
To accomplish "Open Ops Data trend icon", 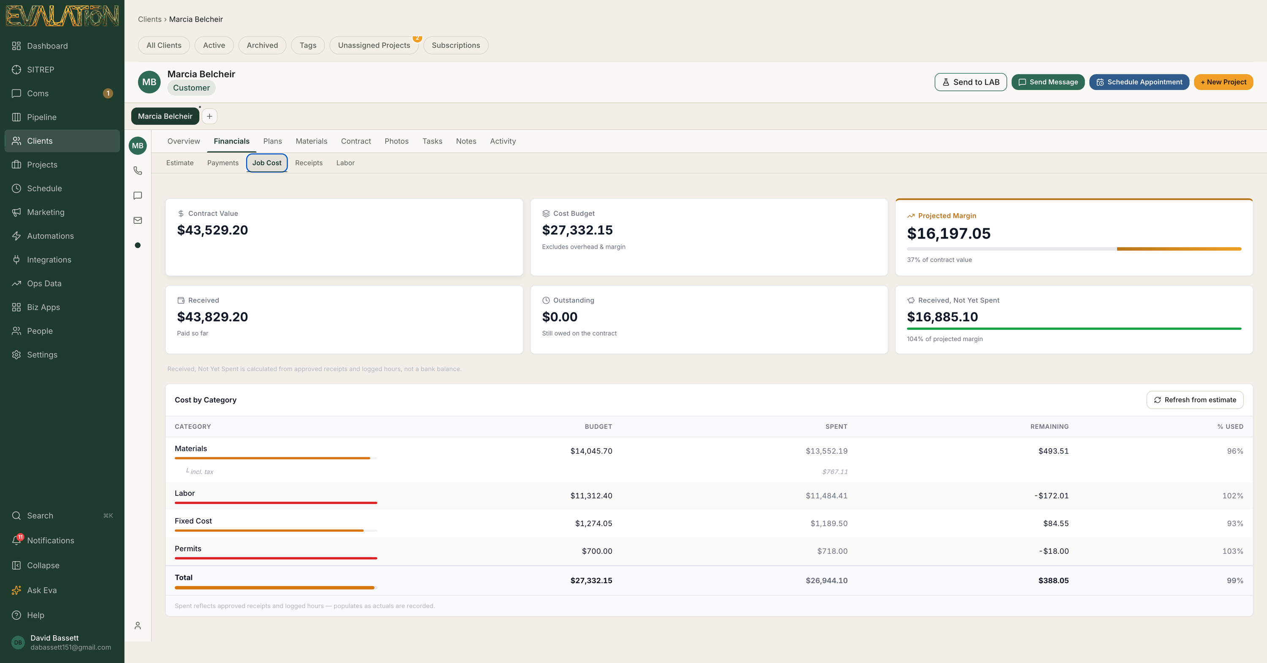I will coord(16,283).
